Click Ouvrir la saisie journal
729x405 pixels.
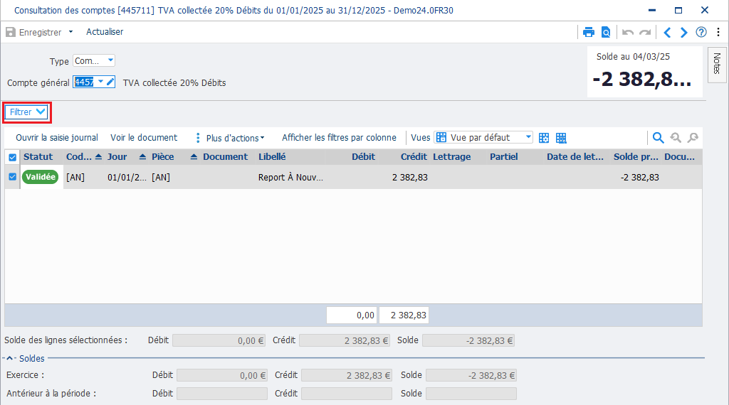[x=57, y=138]
